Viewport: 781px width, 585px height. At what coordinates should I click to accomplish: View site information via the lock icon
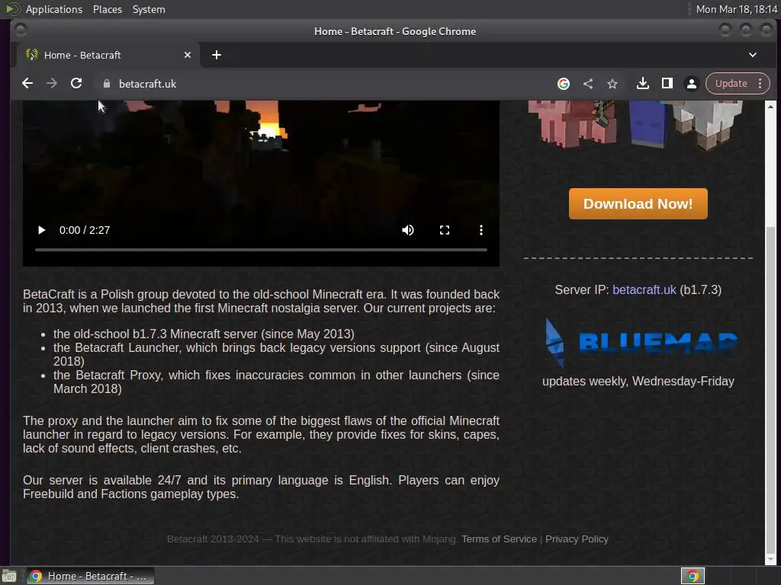pyautogui.click(x=106, y=84)
